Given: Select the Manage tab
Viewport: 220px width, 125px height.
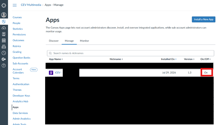Looking at the screenshot, I should 69,41.
